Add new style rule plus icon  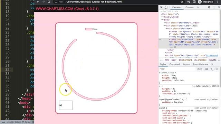pos(211,69)
